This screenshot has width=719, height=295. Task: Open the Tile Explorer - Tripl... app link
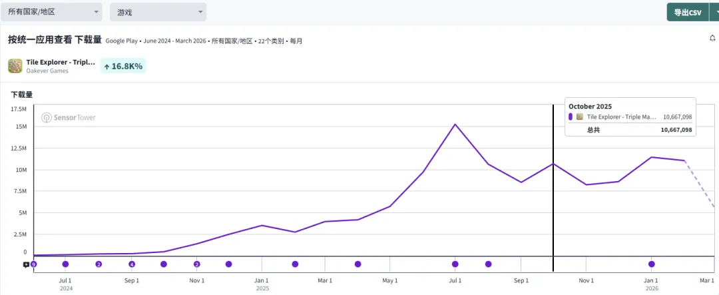[61, 63]
